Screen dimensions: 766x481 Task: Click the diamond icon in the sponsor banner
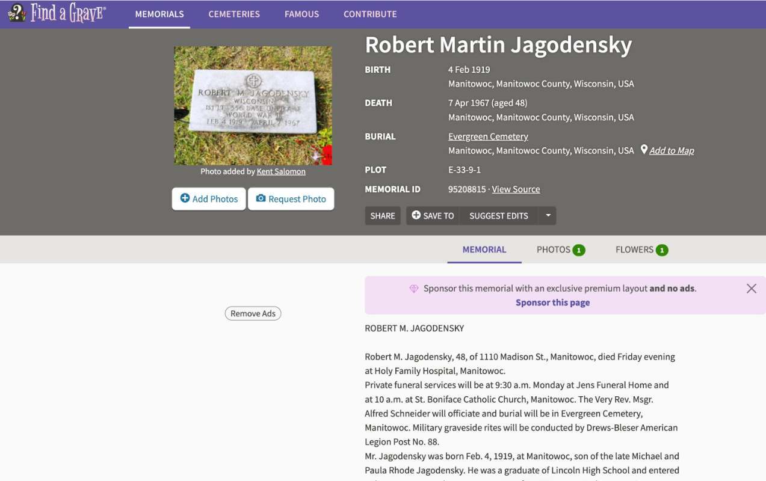click(x=414, y=289)
